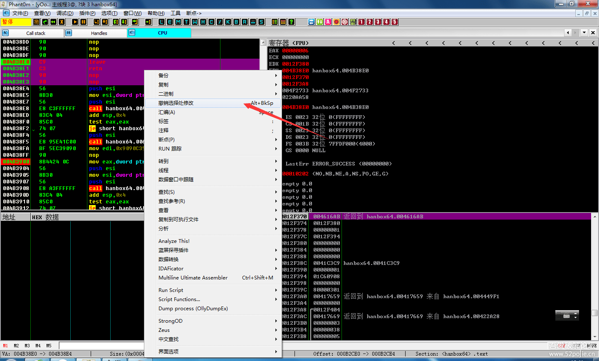
Task: Click the Close program X toolbar icon
Action: (x=62, y=22)
